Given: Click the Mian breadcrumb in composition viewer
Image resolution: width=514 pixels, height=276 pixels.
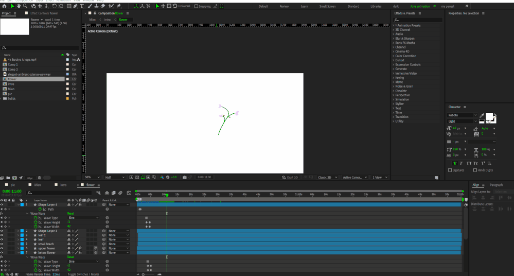Looking at the screenshot, I should (x=93, y=20).
